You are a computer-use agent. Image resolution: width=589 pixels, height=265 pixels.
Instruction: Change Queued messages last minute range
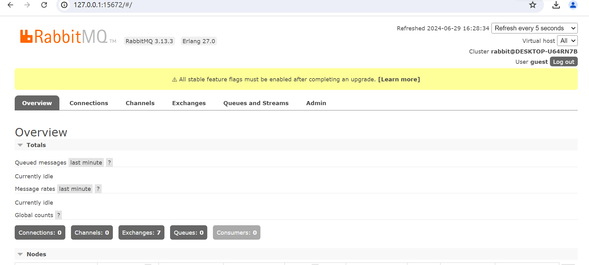pos(86,162)
